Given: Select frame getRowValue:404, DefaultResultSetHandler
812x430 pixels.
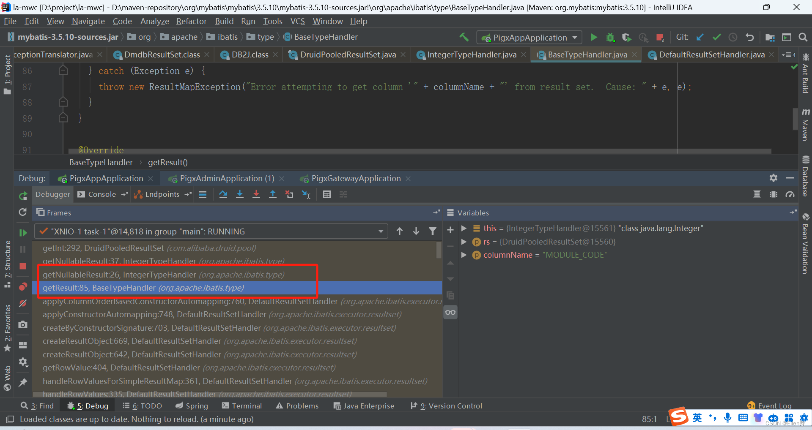Looking at the screenshot, I should [237, 368].
